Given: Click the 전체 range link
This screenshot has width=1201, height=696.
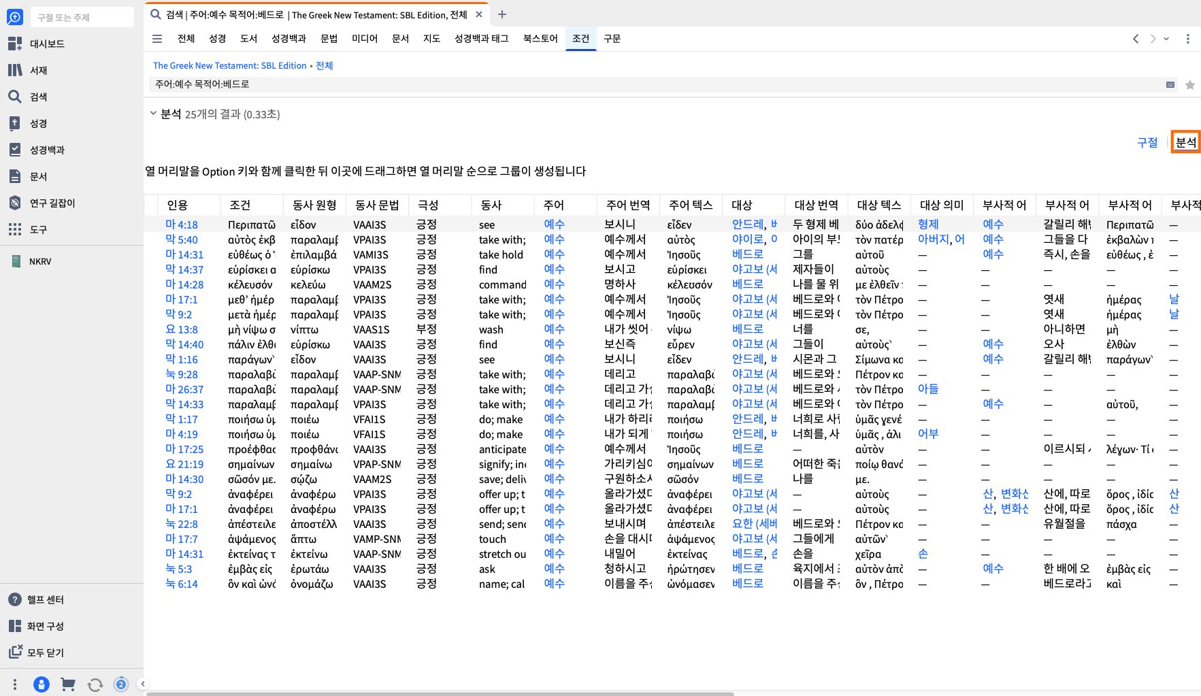Looking at the screenshot, I should [x=325, y=65].
